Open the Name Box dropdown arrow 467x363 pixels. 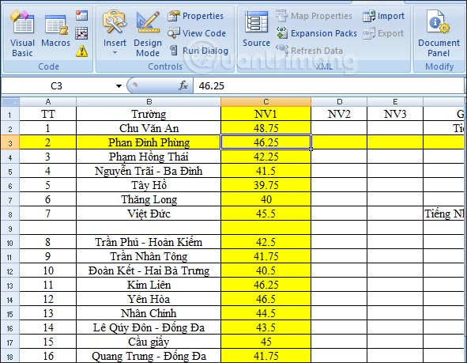119,86
